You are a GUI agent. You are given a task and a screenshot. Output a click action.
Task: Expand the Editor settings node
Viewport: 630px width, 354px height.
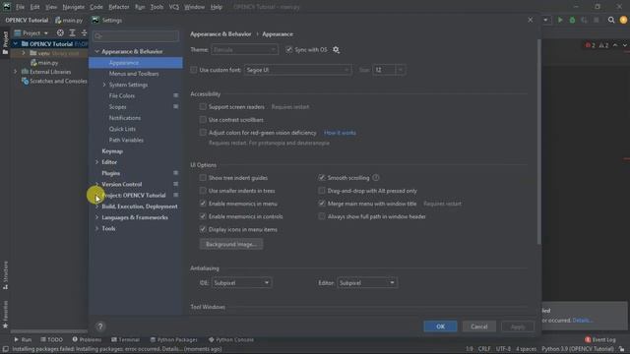[96, 162]
